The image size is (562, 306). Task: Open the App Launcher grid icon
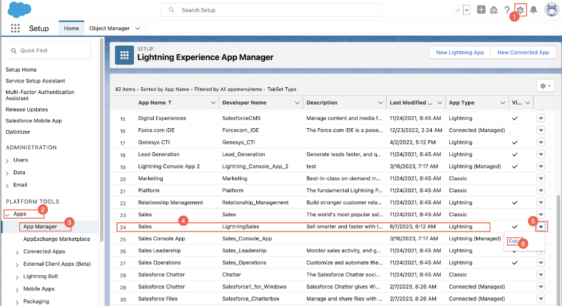[x=15, y=28]
